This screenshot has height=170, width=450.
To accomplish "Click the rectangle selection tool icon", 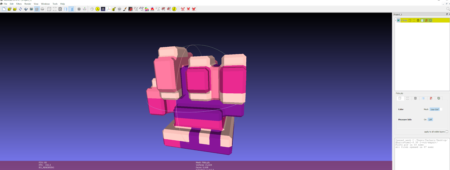I will (158, 9).
